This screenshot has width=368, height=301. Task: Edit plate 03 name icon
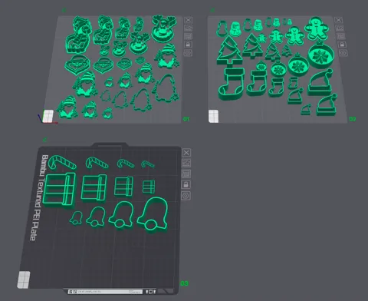(x=44, y=140)
